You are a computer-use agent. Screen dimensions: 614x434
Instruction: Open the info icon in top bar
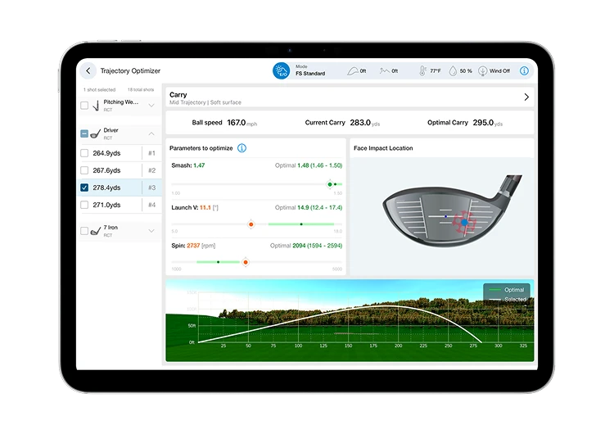pos(524,71)
